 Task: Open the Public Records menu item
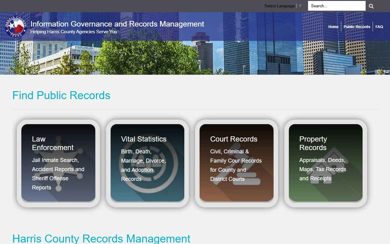(x=357, y=27)
